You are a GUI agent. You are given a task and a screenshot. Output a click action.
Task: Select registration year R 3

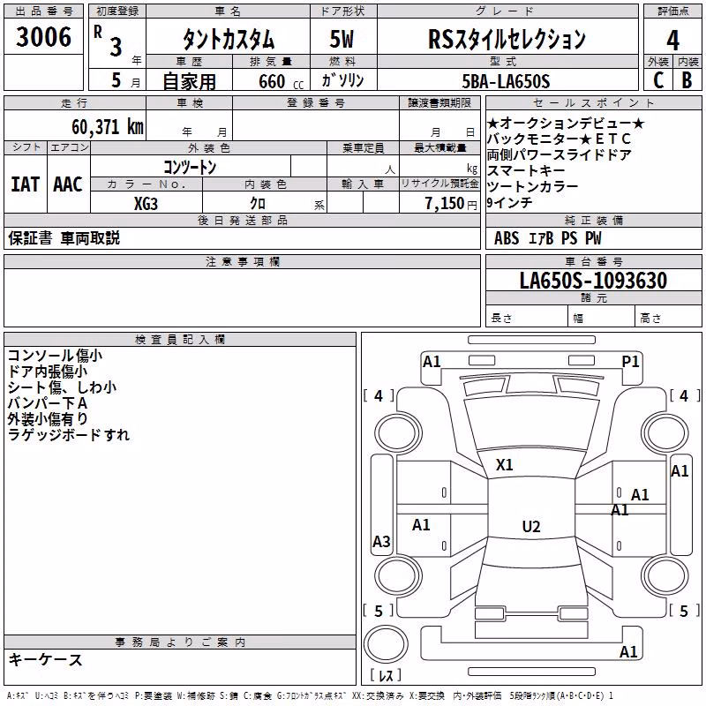click(x=108, y=41)
